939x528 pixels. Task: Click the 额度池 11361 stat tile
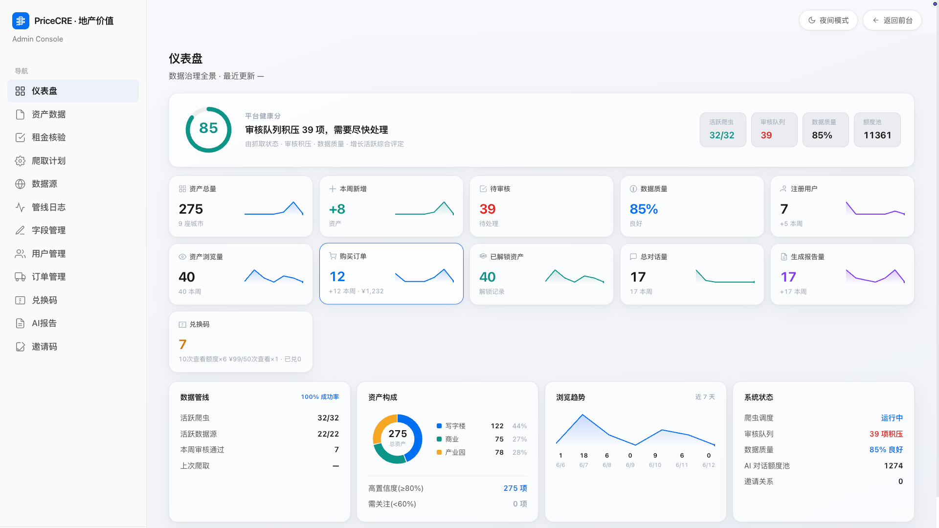pyautogui.click(x=877, y=130)
